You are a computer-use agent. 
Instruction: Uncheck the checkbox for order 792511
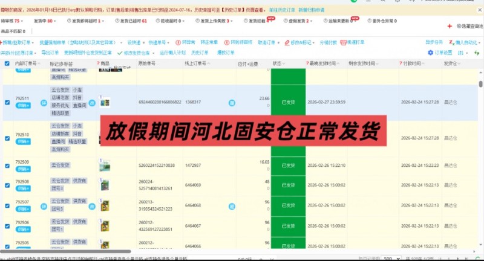coord(7,102)
